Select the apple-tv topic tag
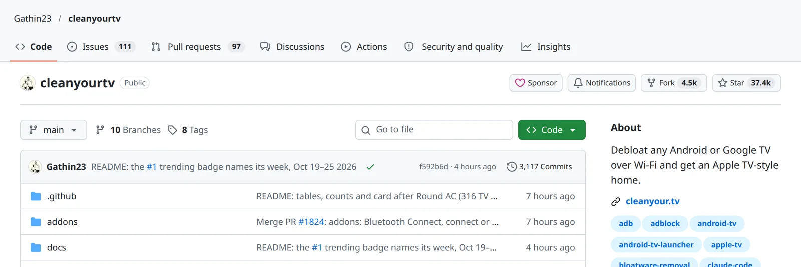This screenshot has width=801, height=267. (726, 245)
